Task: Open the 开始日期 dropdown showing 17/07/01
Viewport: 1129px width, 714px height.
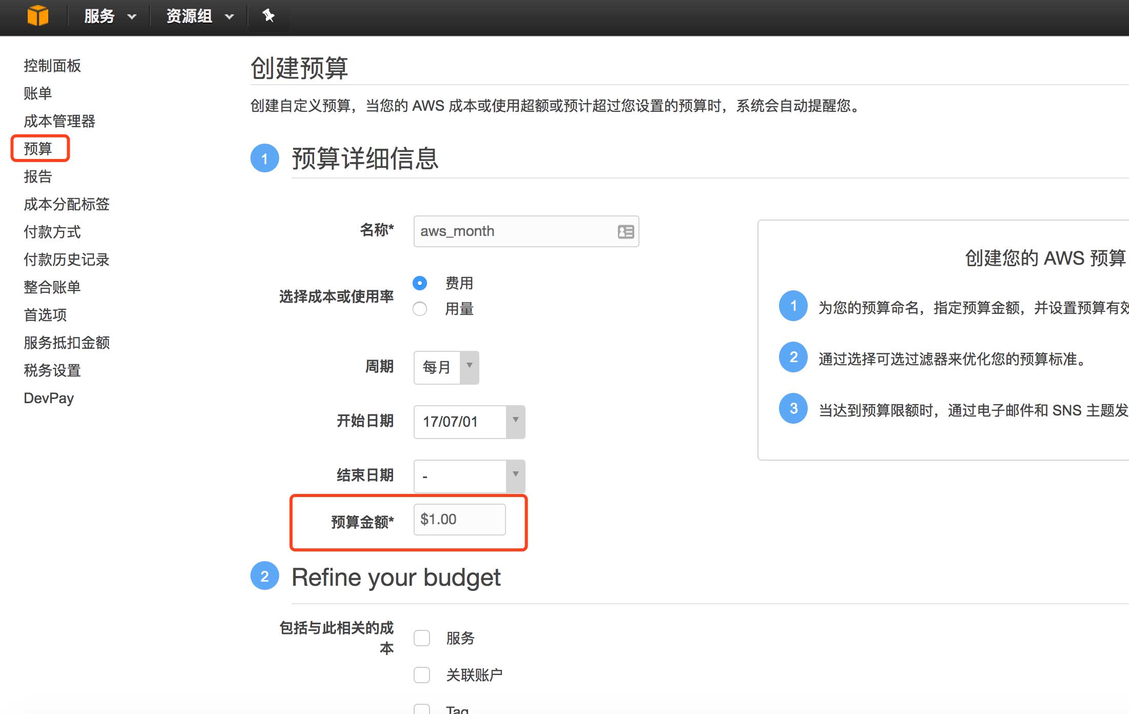Action: pyautogui.click(x=469, y=422)
